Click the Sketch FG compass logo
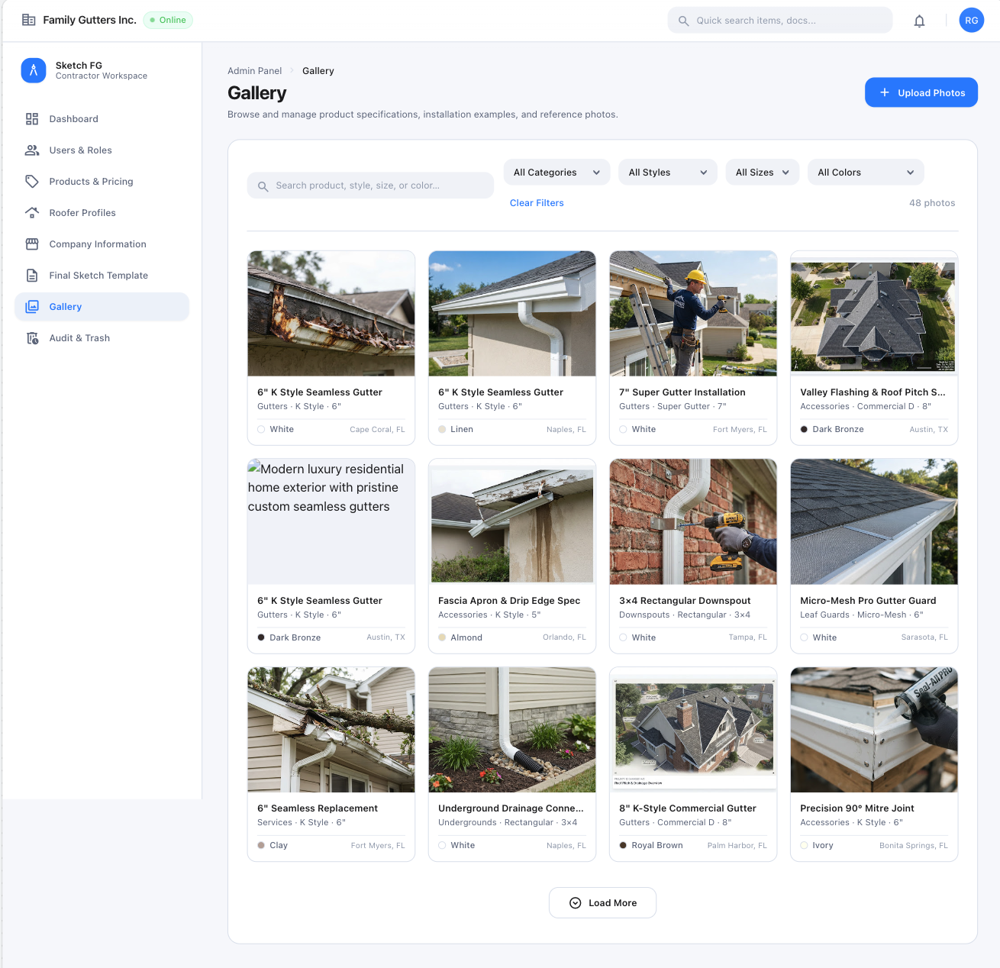The width and height of the screenshot is (1000, 968). pyautogui.click(x=34, y=70)
